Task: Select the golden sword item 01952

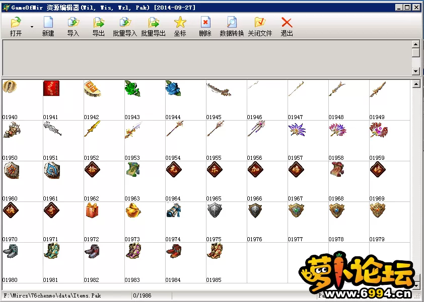Action: click(x=92, y=129)
